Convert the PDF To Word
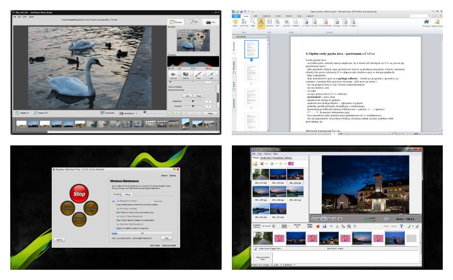The height and width of the screenshot is (280, 453). point(306,23)
